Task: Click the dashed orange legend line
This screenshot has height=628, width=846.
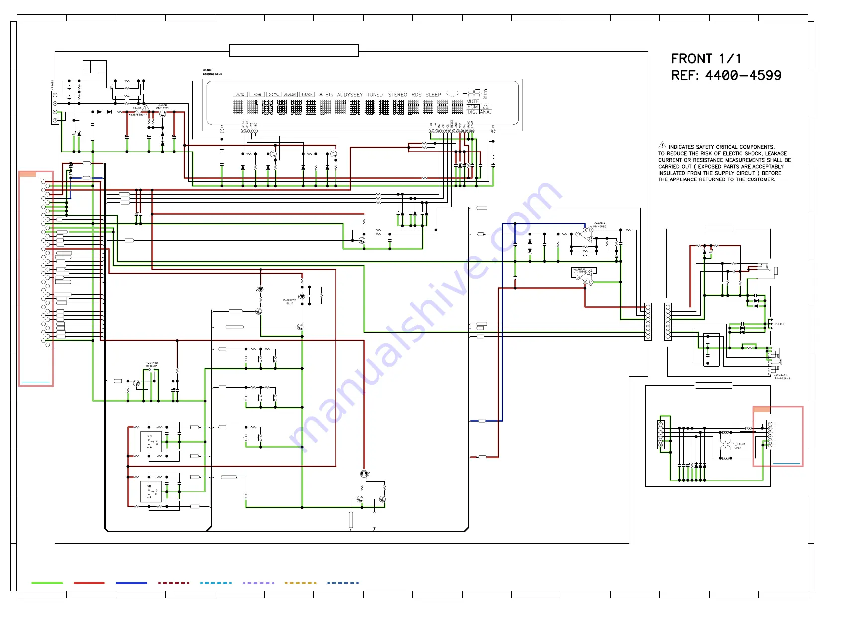Action: (x=301, y=583)
